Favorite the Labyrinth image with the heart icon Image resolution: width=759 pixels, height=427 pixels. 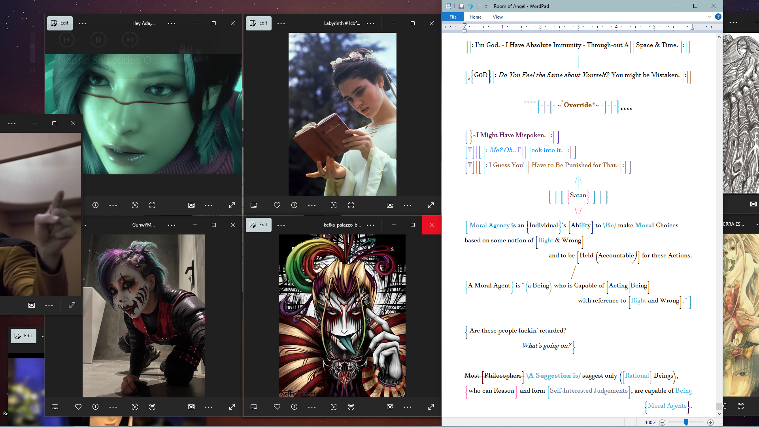point(277,205)
